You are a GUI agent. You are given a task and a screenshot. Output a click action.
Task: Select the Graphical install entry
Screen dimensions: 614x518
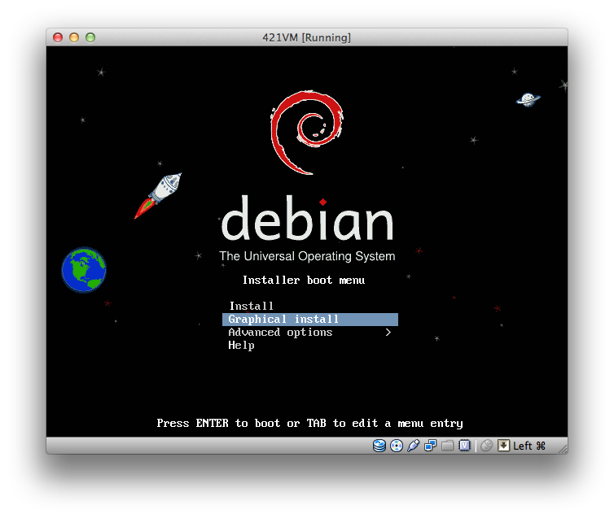point(283,320)
